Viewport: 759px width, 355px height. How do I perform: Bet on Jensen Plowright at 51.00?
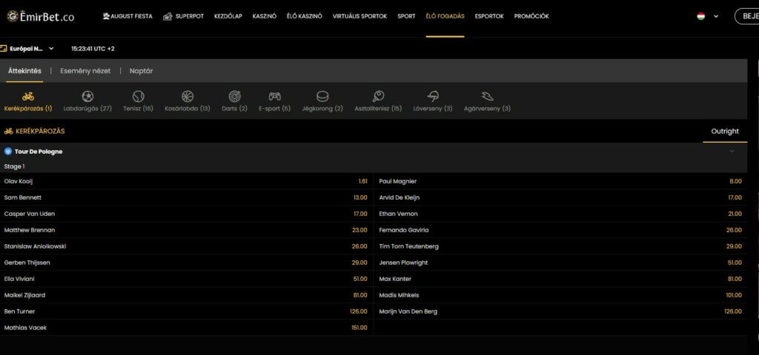tap(560, 263)
